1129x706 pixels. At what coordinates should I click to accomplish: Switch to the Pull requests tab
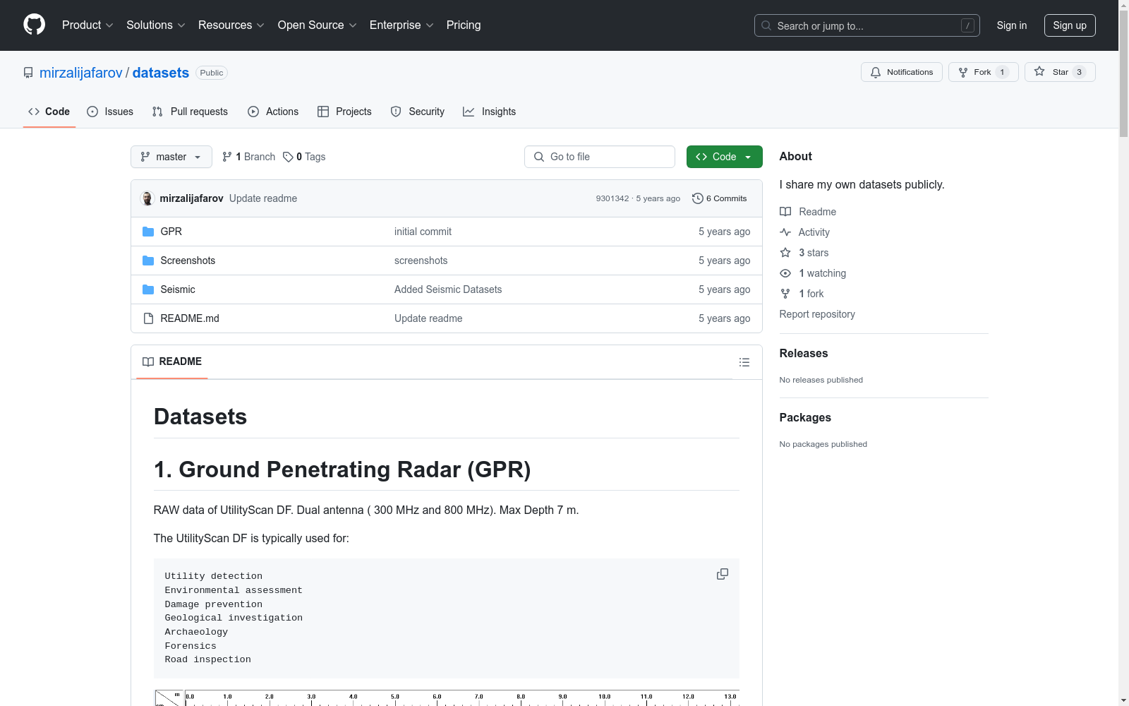click(x=190, y=112)
